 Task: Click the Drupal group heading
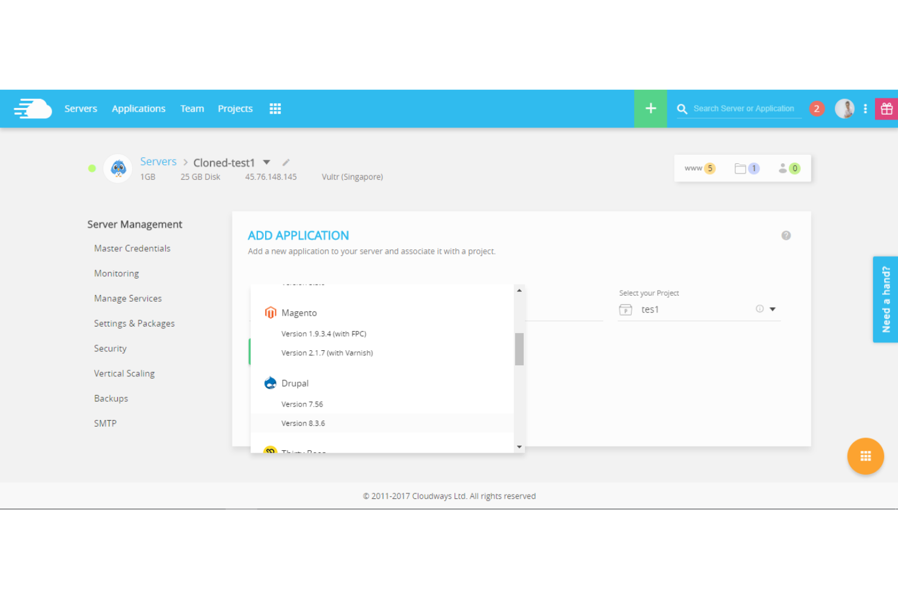pyautogui.click(x=295, y=383)
